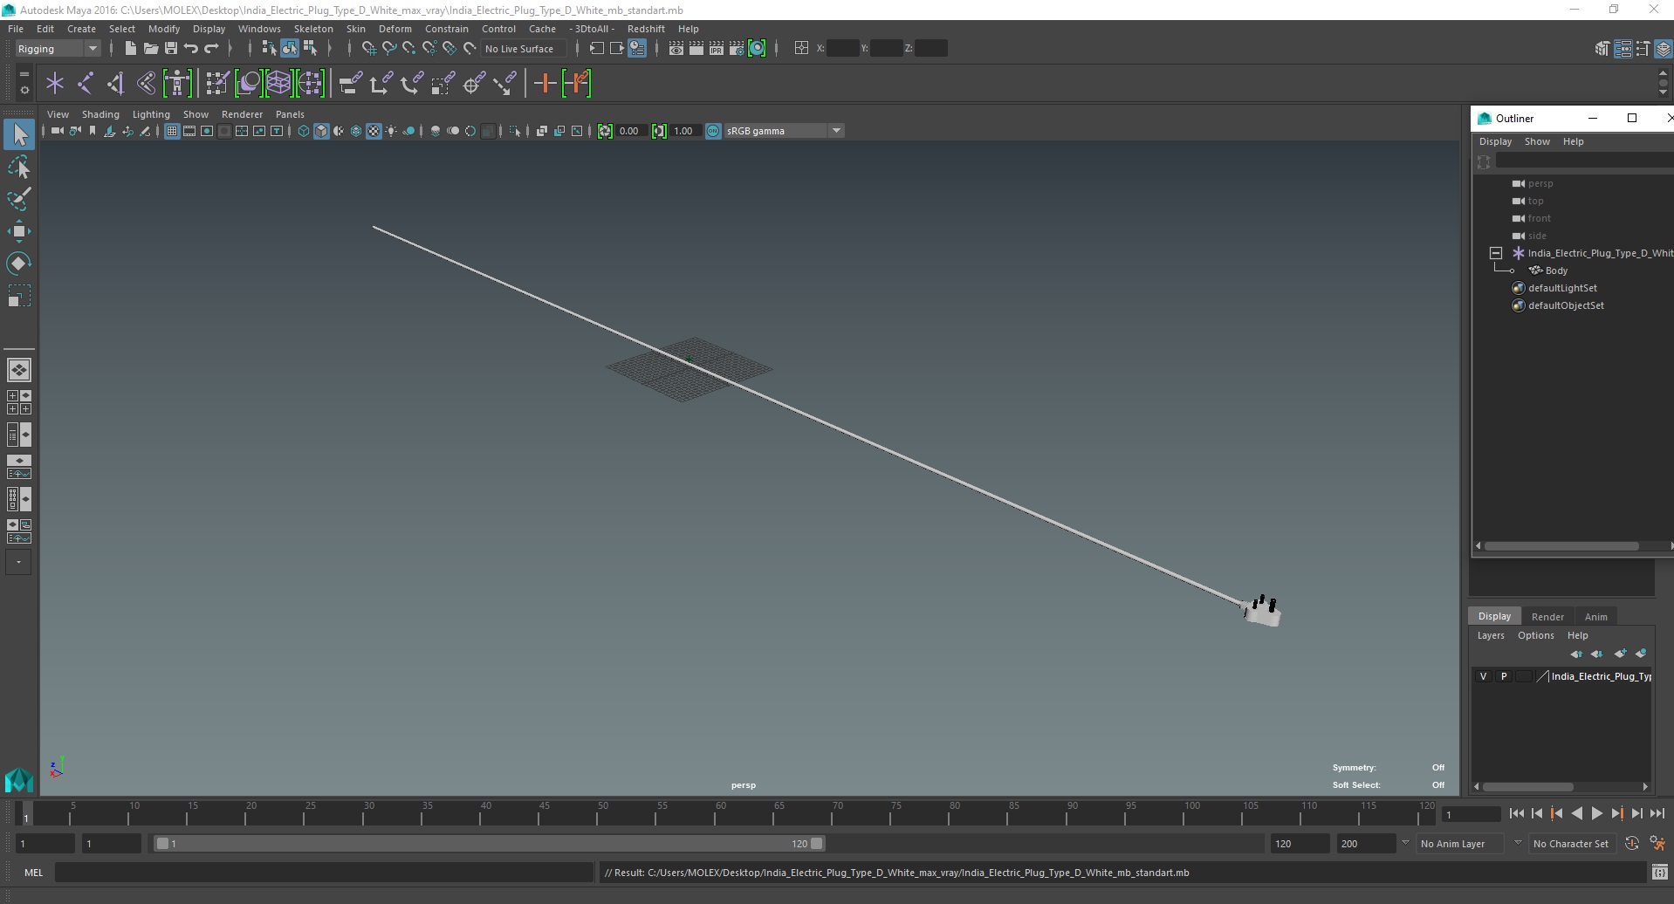Image resolution: width=1674 pixels, height=904 pixels.
Task: Go to start of playback range
Action: [x=1516, y=813]
